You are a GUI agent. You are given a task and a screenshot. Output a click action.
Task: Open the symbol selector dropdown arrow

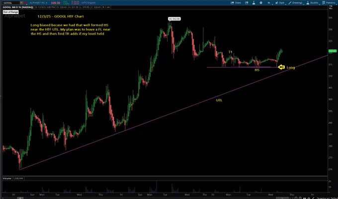coord(21,3)
